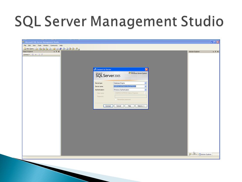Click the Management Studio title bar app icon
Image resolution: width=242 pixels, height=182 pixels.
24,42
